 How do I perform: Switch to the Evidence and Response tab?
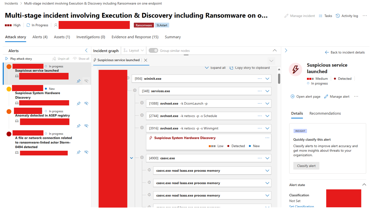tap(135, 37)
